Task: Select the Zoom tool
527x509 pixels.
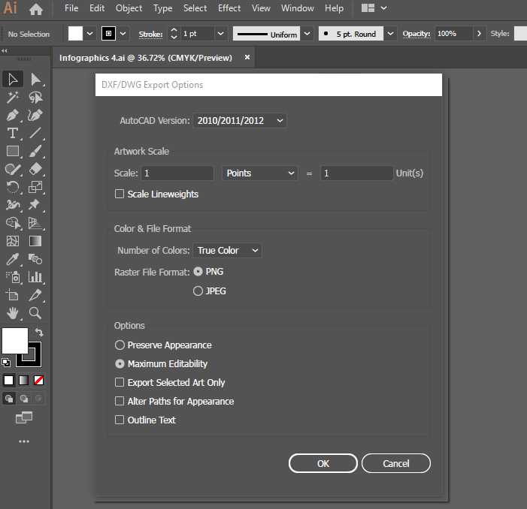Action: [x=35, y=313]
